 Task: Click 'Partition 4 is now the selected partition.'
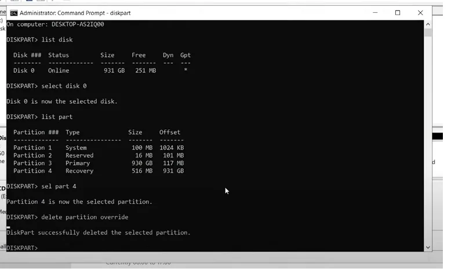79,202
